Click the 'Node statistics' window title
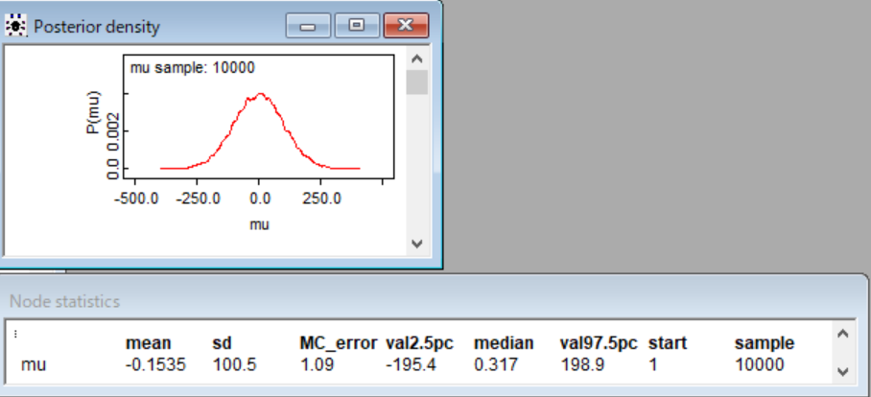871x397 pixels. (65, 301)
